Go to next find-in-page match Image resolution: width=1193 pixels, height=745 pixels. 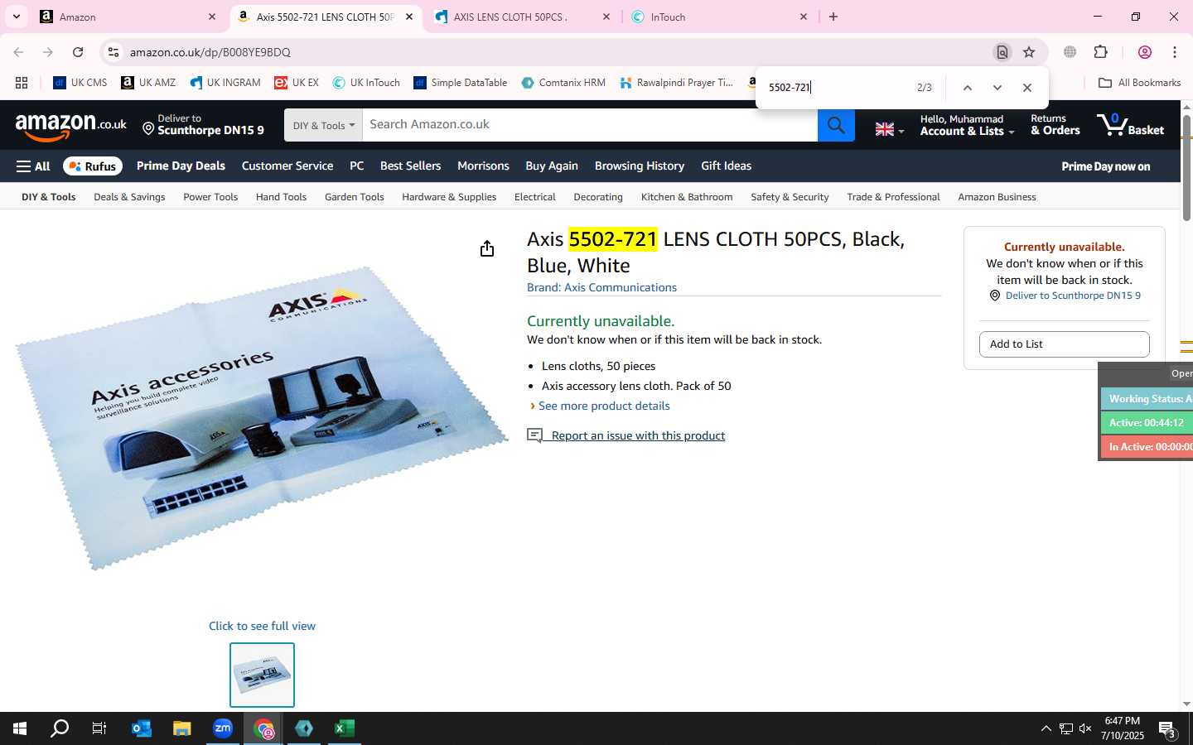997,88
